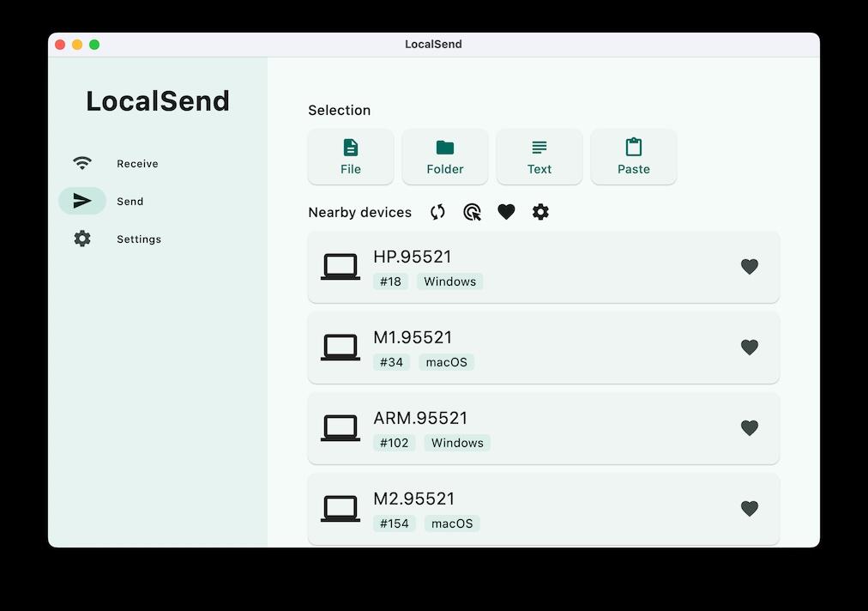Open send mode settings gear icon
Viewport: 868px width, 611px height.
tap(540, 212)
